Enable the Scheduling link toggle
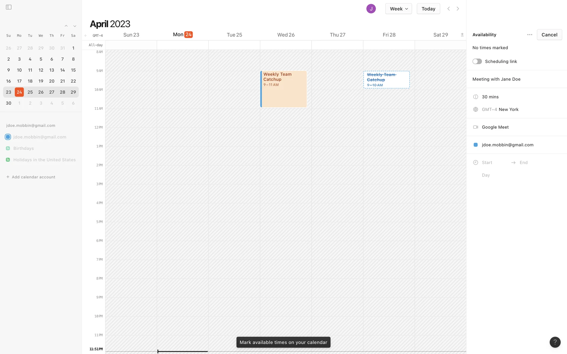Image resolution: width=567 pixels, height=354 pixels. 477,61
